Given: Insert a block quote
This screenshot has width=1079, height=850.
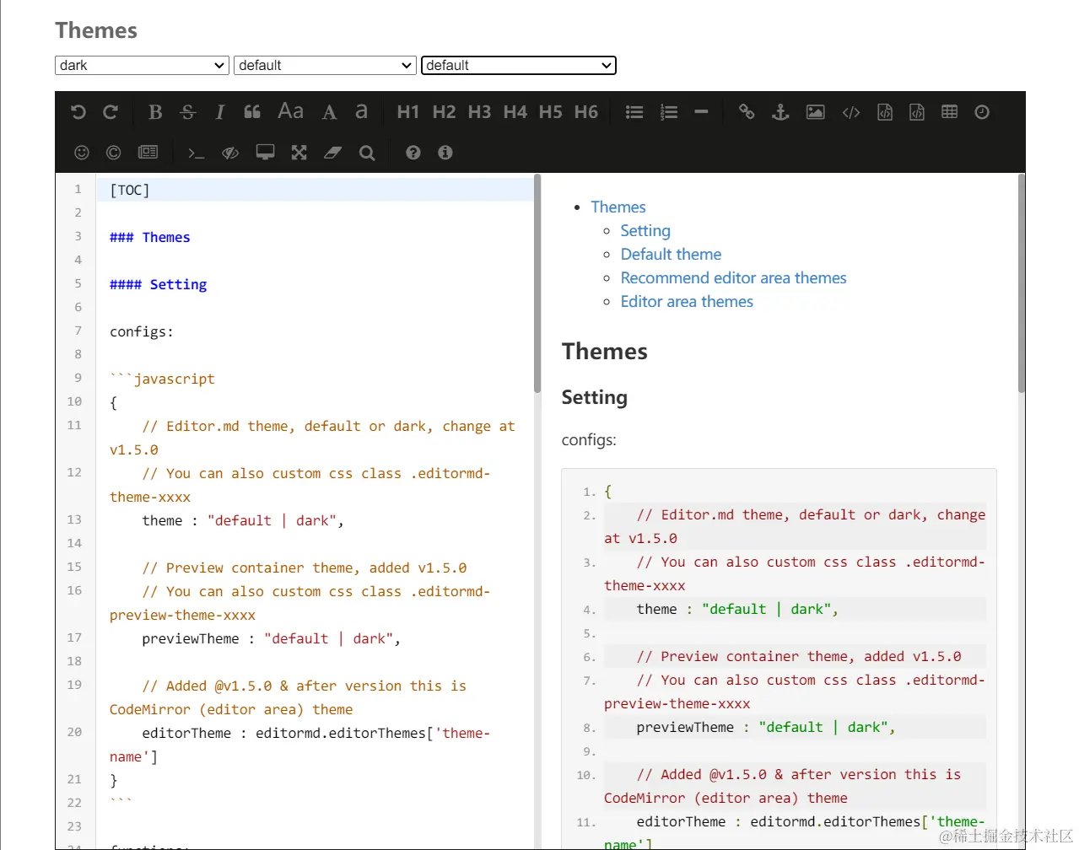Looking at the screenshot, I should point(252,112).
